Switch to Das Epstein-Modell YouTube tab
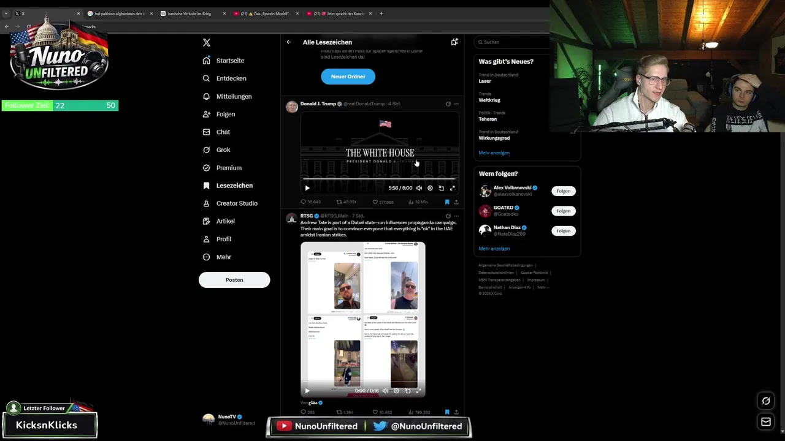Viewport: 785px width, 441px height. [x=266, y=13]
